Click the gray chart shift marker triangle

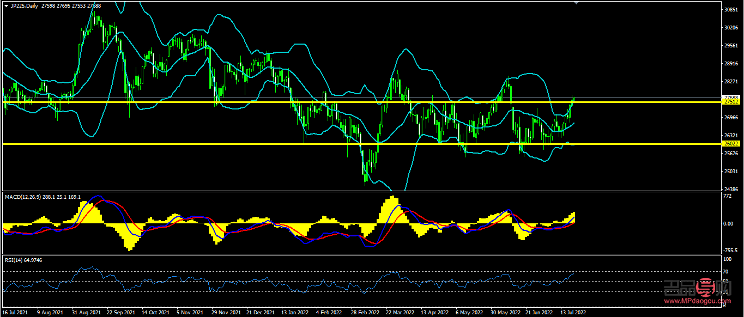pos(577,3)
